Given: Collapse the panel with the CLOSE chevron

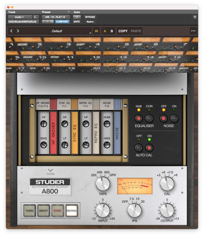Looking at the screenshot, I should [x=50, y=172].
